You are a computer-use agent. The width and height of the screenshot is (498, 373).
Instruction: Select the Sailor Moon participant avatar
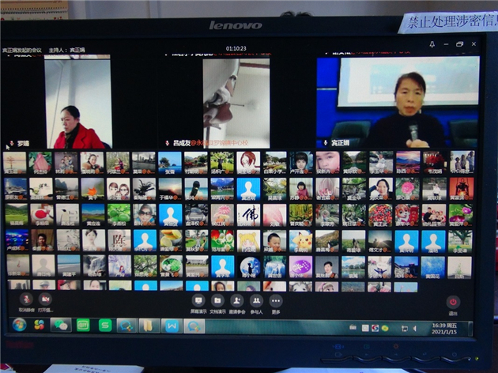coord(248,241)
